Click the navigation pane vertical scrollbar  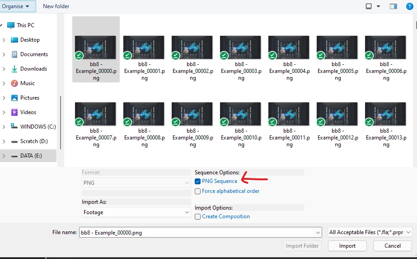61,123
